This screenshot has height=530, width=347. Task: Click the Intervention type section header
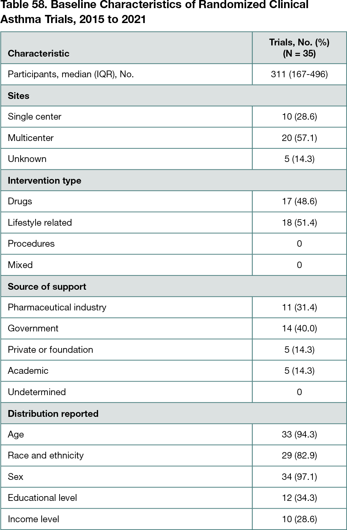44,181
